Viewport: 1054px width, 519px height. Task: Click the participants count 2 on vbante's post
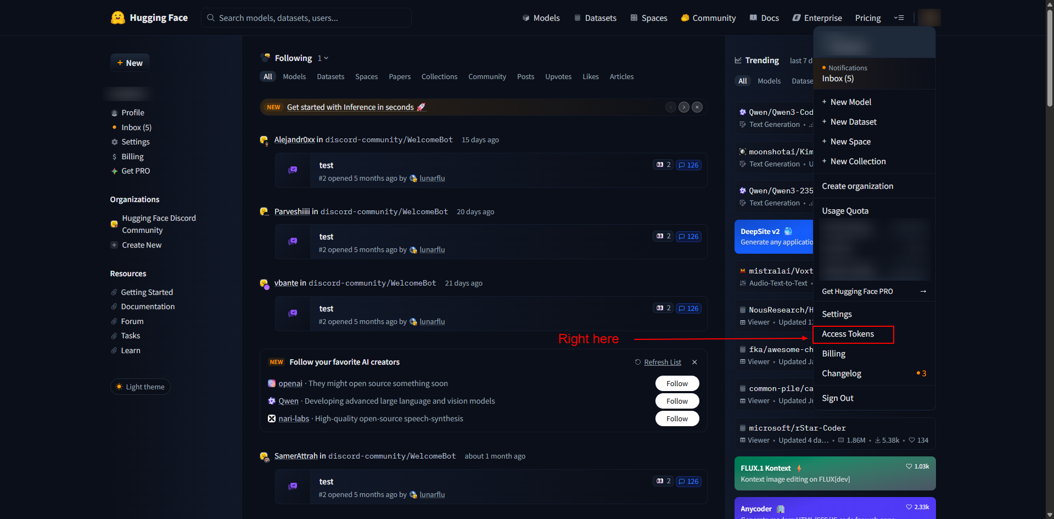click(663, 308)
